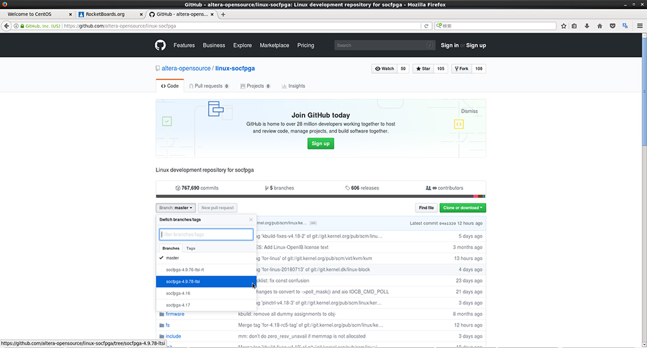The width and height of the screenshot is (647, 348).
Task: Click the language breakdown color bar
Action: click(321, 196)
